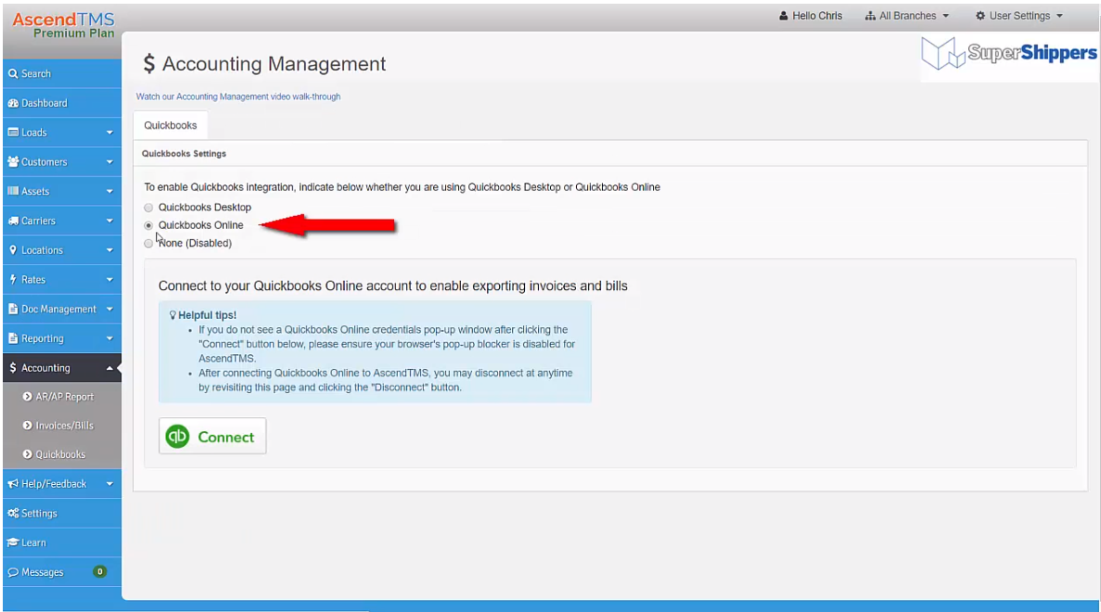Screen dimensions: 1101x612
Task: Click the AscendTMS Premium Plan logo
Action: 63,25
